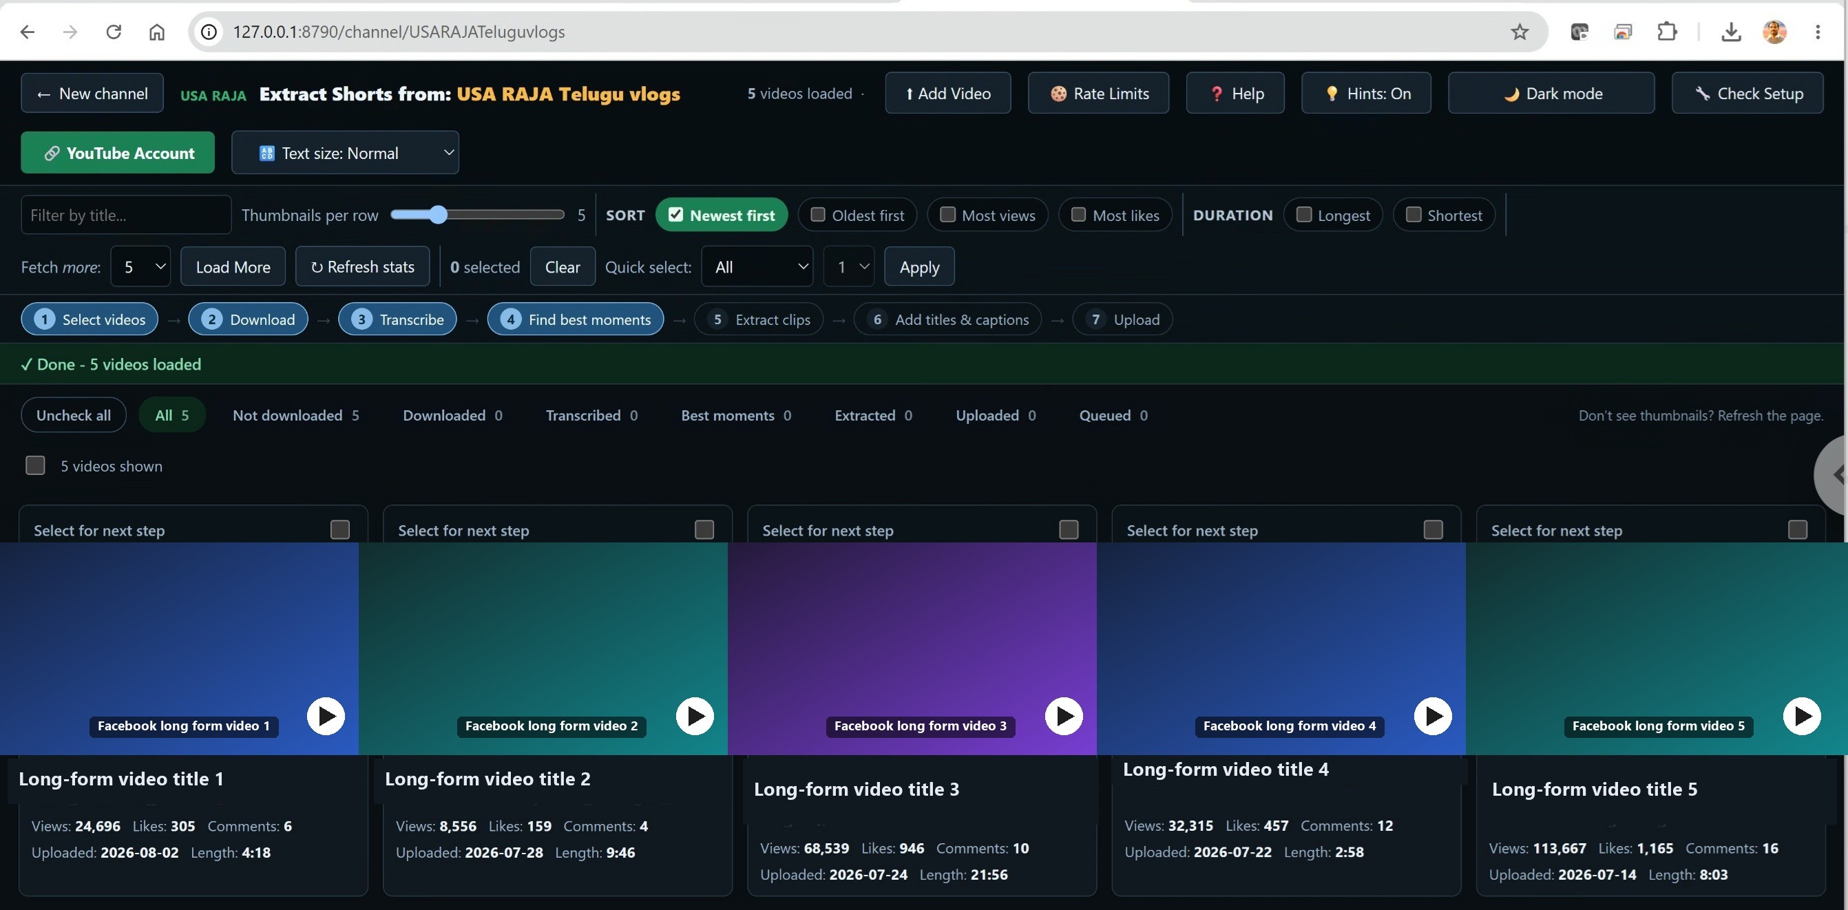This screenshot has height=910, width=1848.
Task: Click the side panel collapse arrow
Action: pyautogui.click(x=1835, y=474)
